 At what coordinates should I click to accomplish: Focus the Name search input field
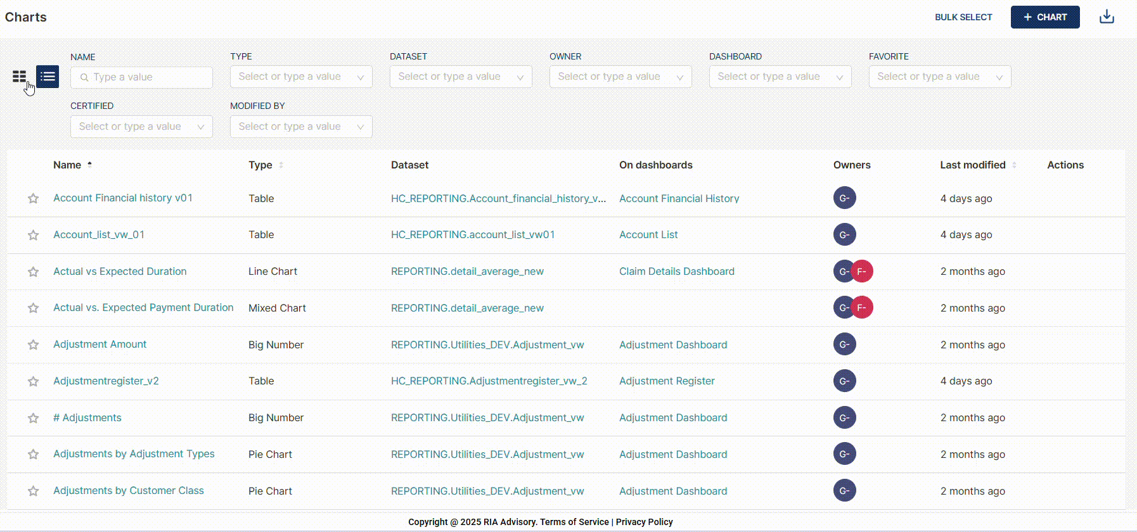point(149,77)
